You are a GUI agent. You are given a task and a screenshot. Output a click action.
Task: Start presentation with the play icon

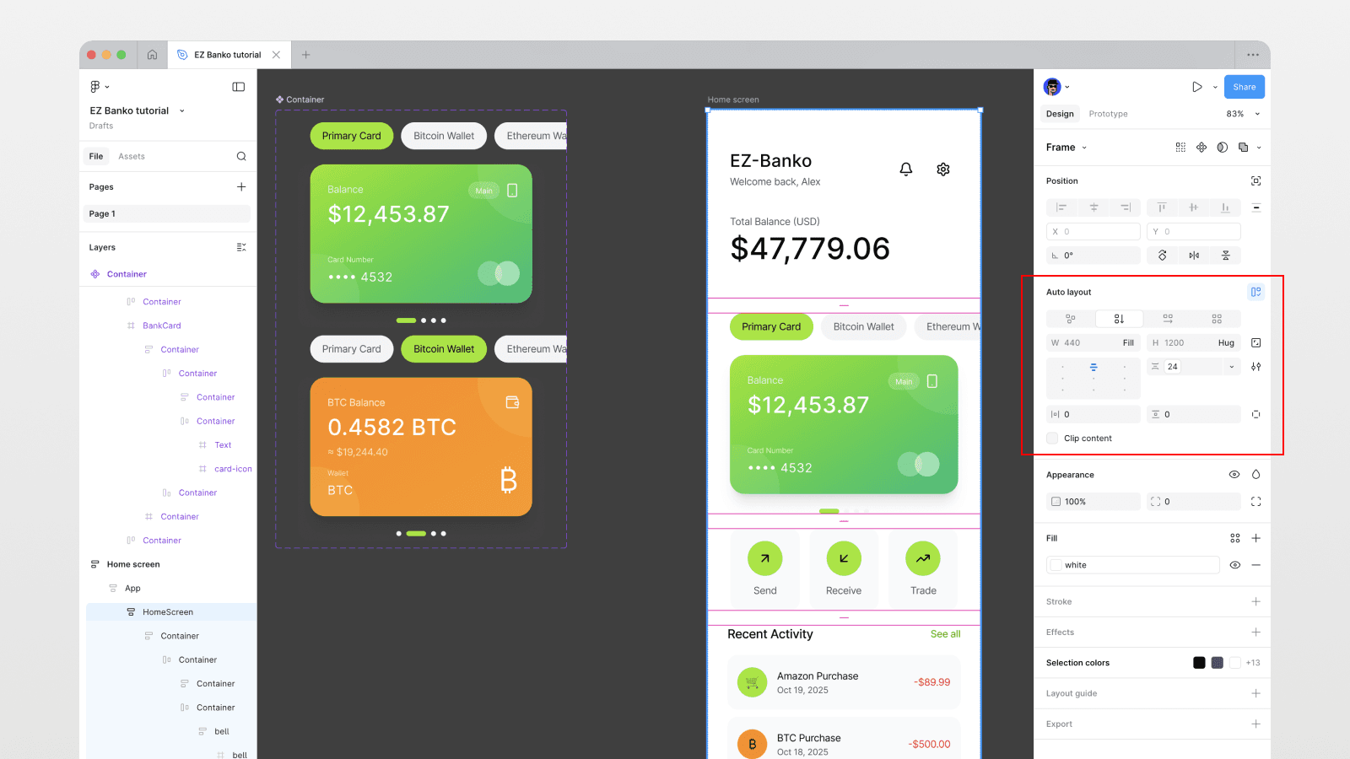tap(1197, 87)
